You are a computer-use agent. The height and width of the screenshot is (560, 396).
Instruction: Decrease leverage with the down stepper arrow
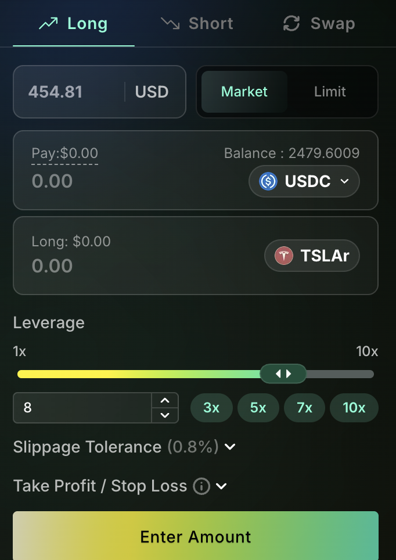pos(165,415)
